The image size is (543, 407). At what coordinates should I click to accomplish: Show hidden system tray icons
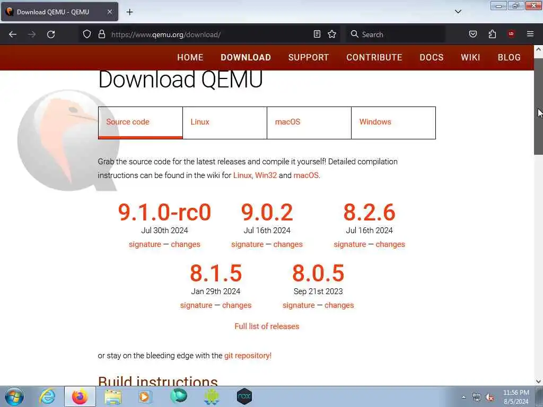tap(463, 397)
